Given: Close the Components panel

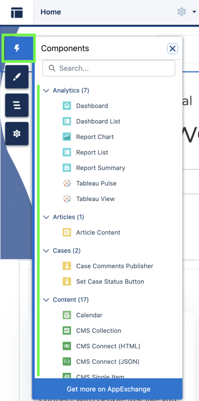Looking at the screenshot, I should coord(173,48).
